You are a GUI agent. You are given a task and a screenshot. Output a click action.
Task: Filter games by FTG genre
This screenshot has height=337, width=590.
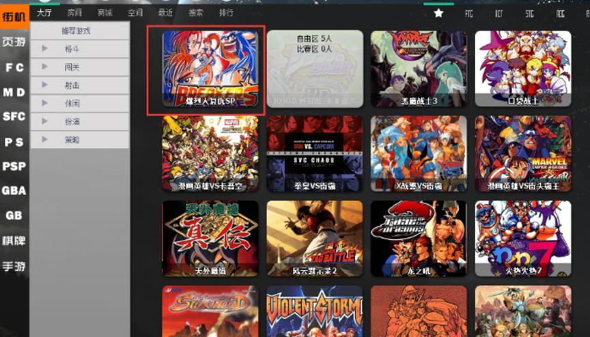[x=468, y=14]
